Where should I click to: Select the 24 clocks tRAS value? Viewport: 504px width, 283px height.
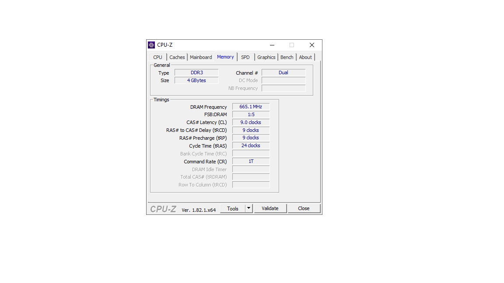[251, 145]
